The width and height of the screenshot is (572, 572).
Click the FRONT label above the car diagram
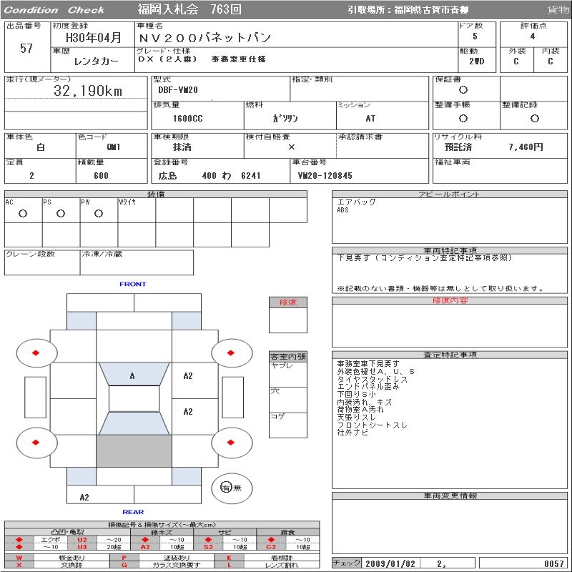(133, 284)
